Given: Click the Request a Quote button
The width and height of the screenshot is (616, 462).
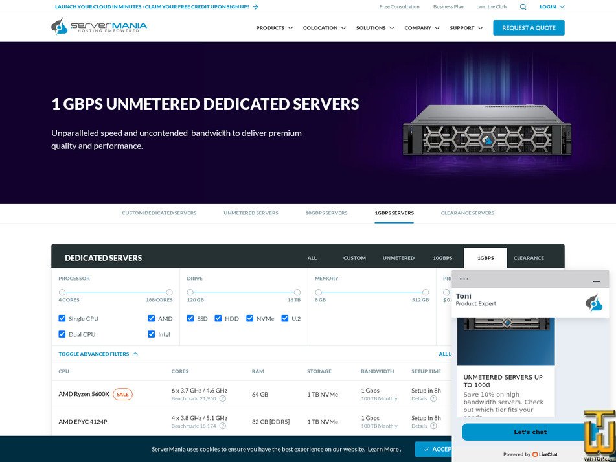Looking at the screenshot, I should tap(529, 28).
